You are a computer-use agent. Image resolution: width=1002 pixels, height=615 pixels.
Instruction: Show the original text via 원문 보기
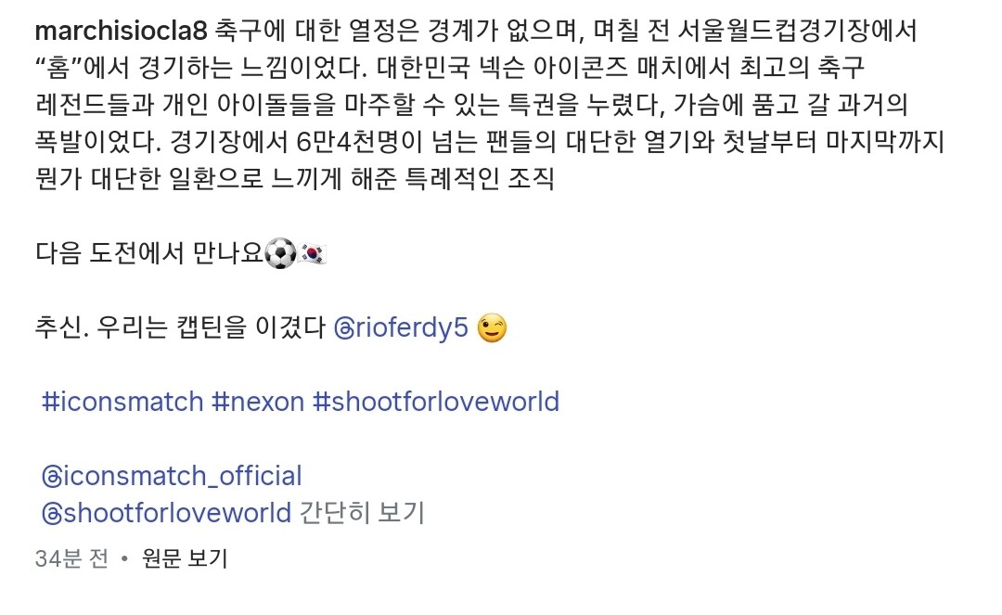pyautogui.click(x=185, y=558)
